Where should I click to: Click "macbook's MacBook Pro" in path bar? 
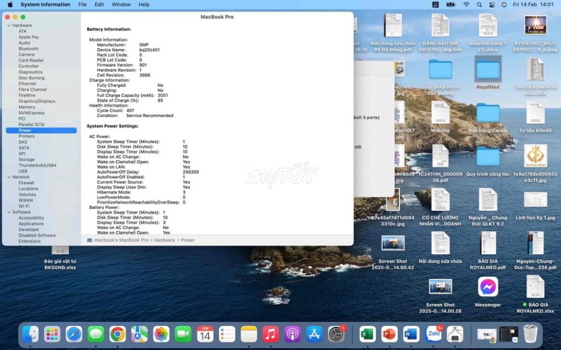coord(121,240)
